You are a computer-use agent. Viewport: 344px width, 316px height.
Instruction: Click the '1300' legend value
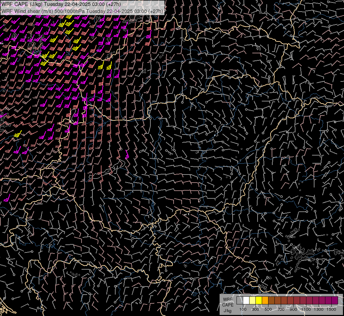point(319,309)
